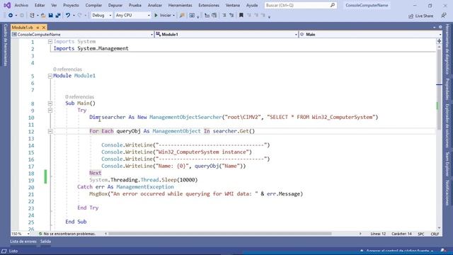Click the comment selected lines icon
The width and height of the screenshot is (453, 255).
224,16
